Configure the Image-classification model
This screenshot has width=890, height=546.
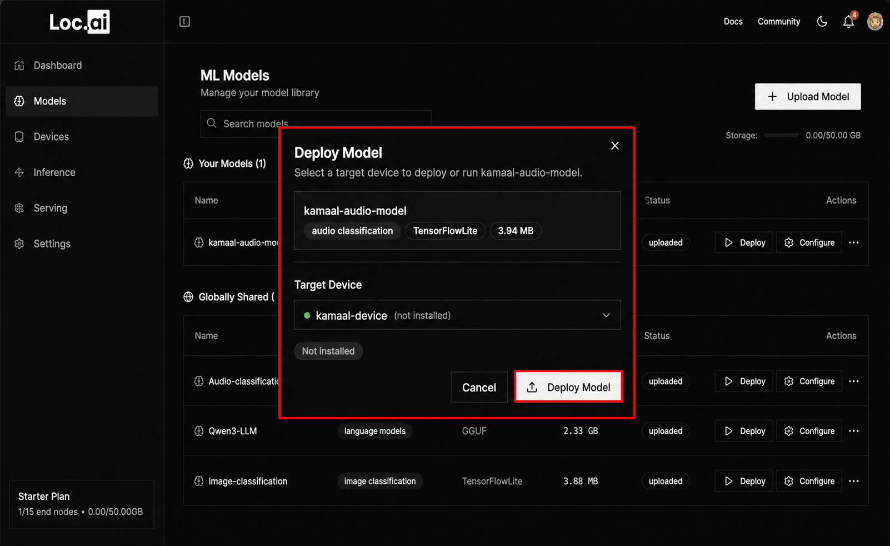[x=809, y=482]
